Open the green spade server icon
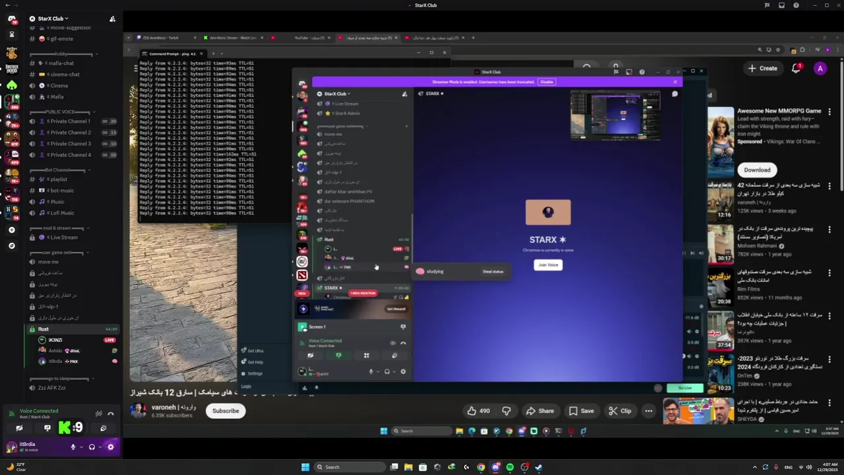The height and width of the screenshot is (475, 844). tap(11, 85)
